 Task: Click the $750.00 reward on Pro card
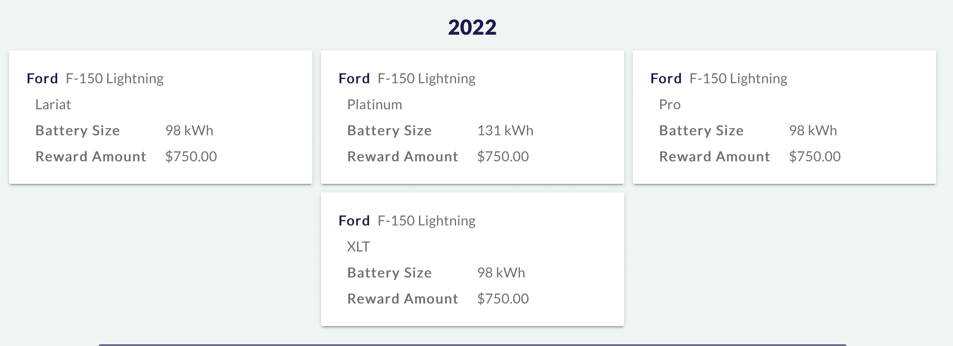tap(814, 157)
